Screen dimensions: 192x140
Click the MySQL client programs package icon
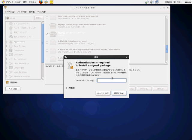pos(53,26)
